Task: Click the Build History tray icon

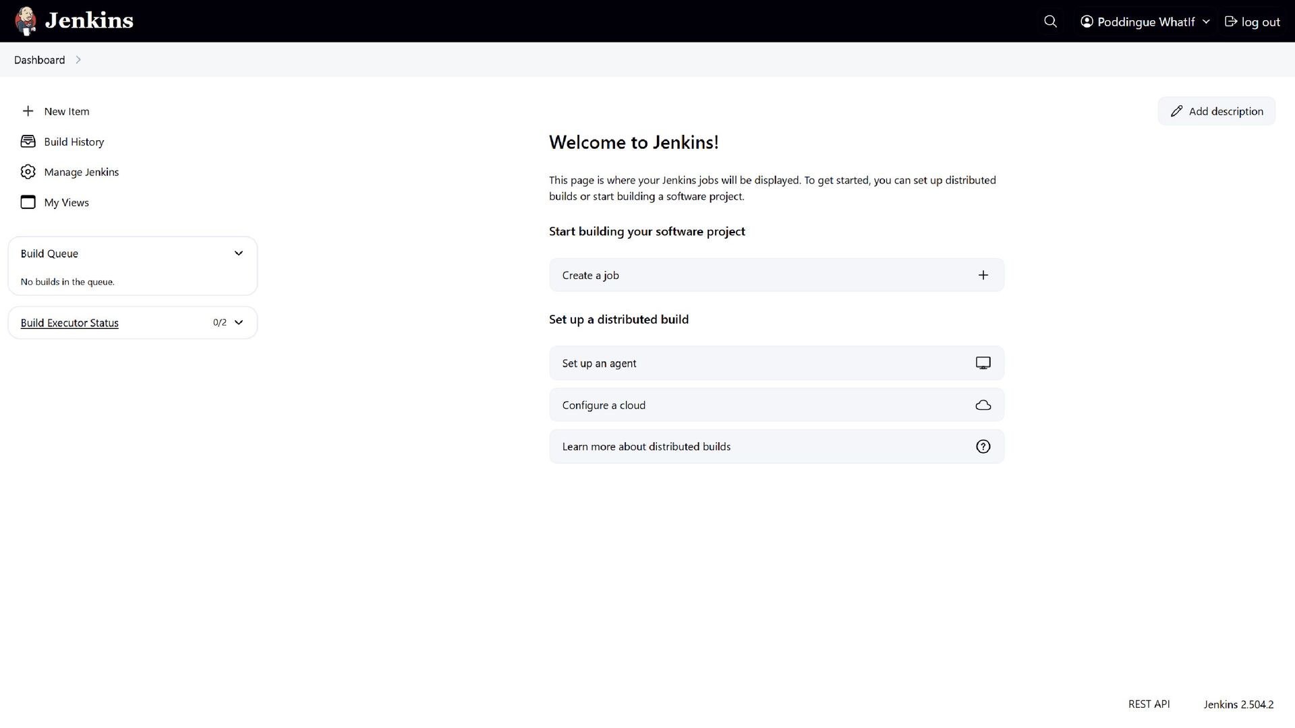Action: [x=28, y=142]
